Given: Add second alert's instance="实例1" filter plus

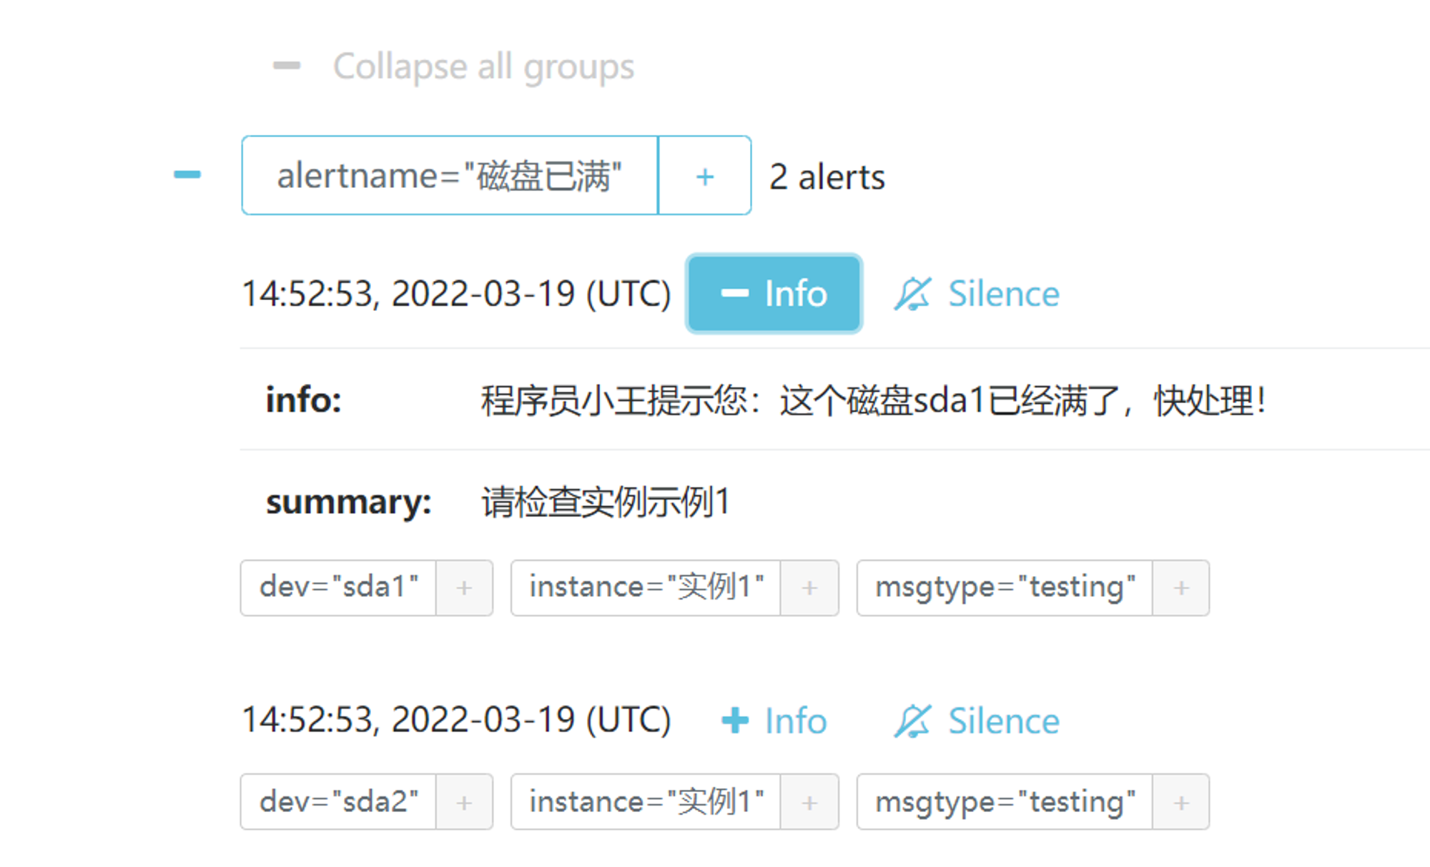Looking at the screenshot, I should pos(809,802).
